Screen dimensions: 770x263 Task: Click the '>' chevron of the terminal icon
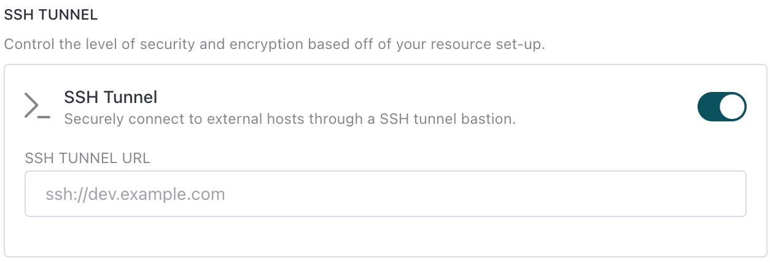(x=31, y=105)
